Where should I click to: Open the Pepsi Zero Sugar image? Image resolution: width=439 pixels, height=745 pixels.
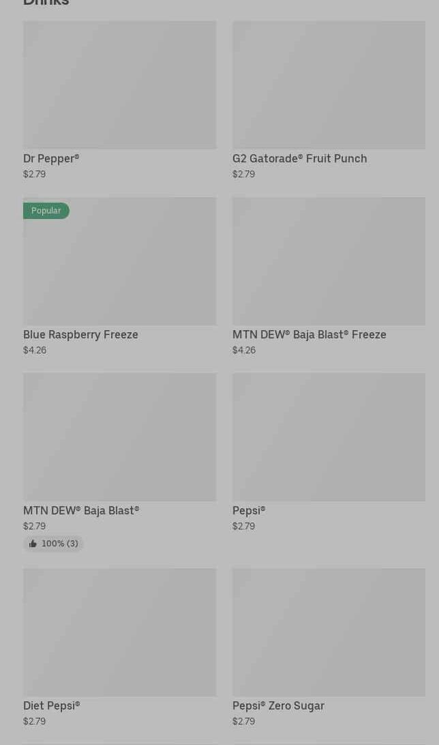click(329, 632)
